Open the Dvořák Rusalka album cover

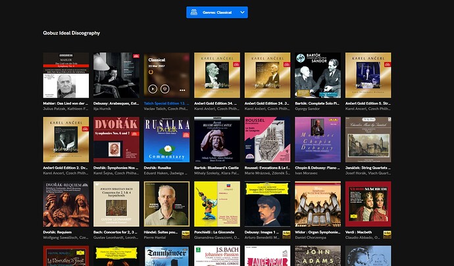coord(166,140)
